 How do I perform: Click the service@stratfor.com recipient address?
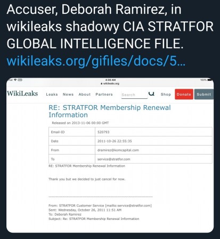click(113, 159)
